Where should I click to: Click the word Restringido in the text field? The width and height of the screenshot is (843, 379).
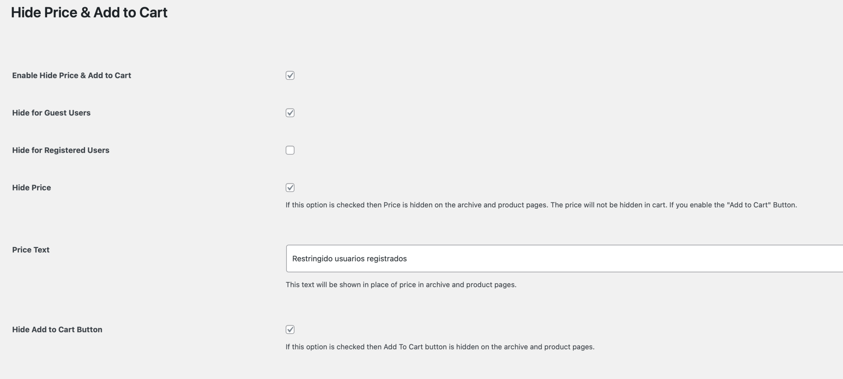(312, 259)
